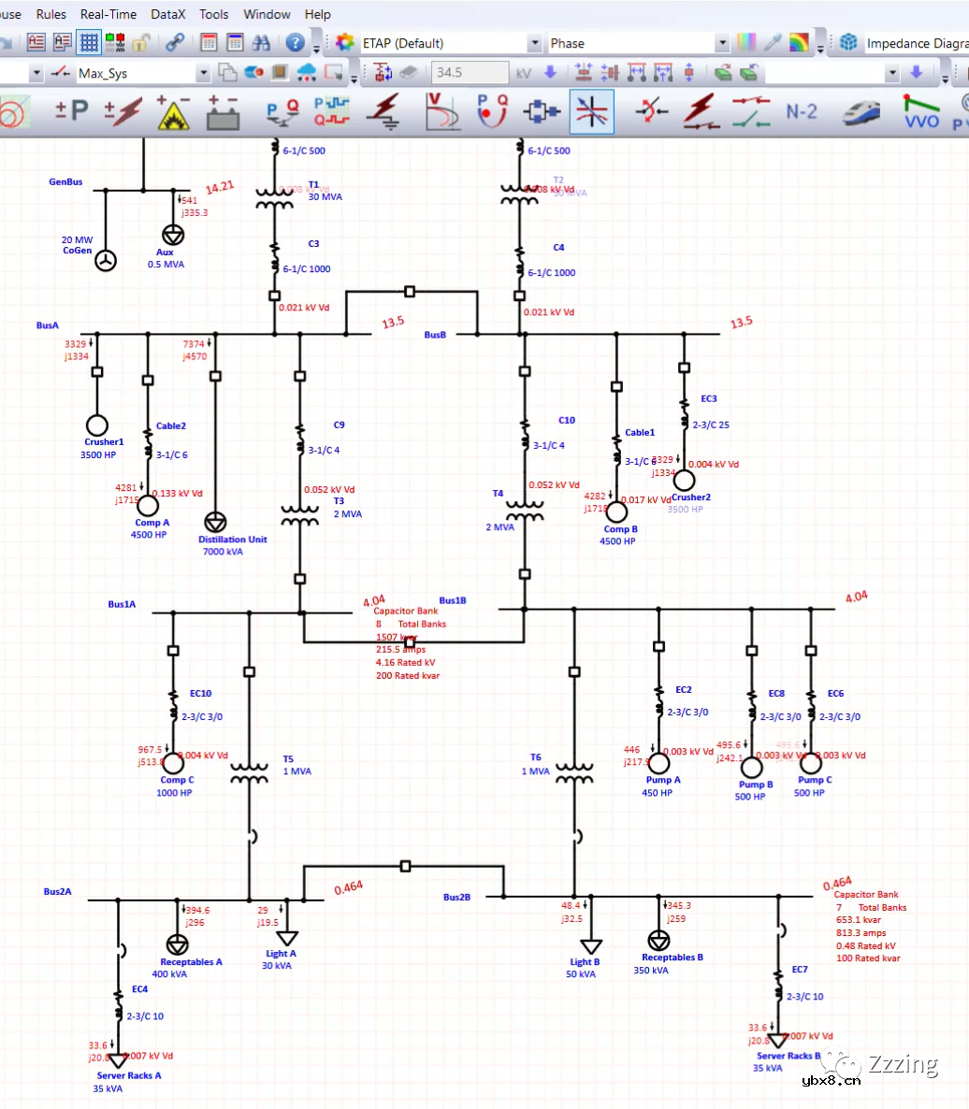
Task: Select the VVO optimization icon
Action: [x=921, y=111]
